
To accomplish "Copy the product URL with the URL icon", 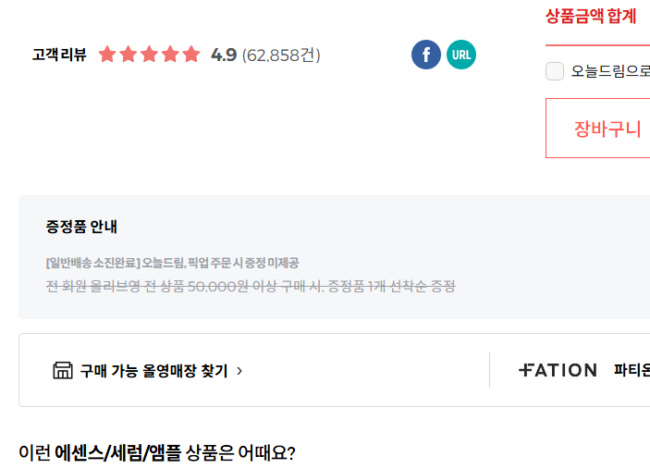I will pyautogui.click(x=461, y=55).
